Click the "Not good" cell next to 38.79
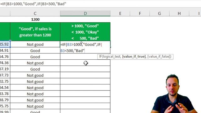This screenshot has width=201, height=113. pyautogui.click(x=35, y=100)
